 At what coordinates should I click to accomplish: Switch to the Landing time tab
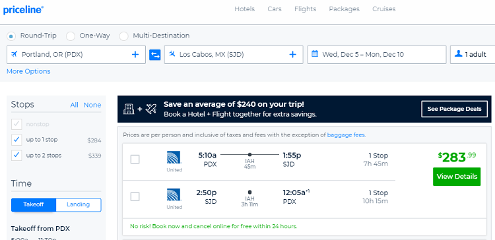[79, 204]
